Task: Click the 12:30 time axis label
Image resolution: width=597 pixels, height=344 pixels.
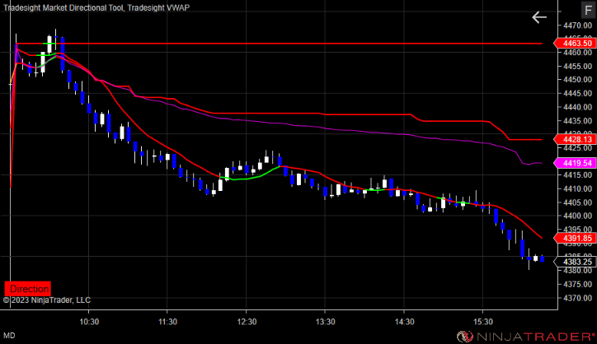Action: pyautogui.click(x=247, y=322)
